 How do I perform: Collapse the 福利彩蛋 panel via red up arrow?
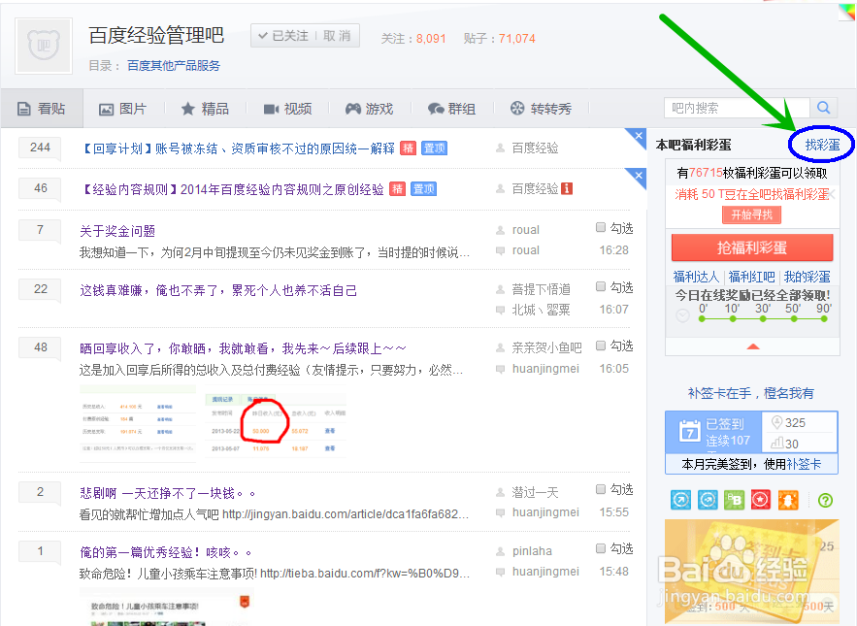pyautogui.click(x=753, y=346)
